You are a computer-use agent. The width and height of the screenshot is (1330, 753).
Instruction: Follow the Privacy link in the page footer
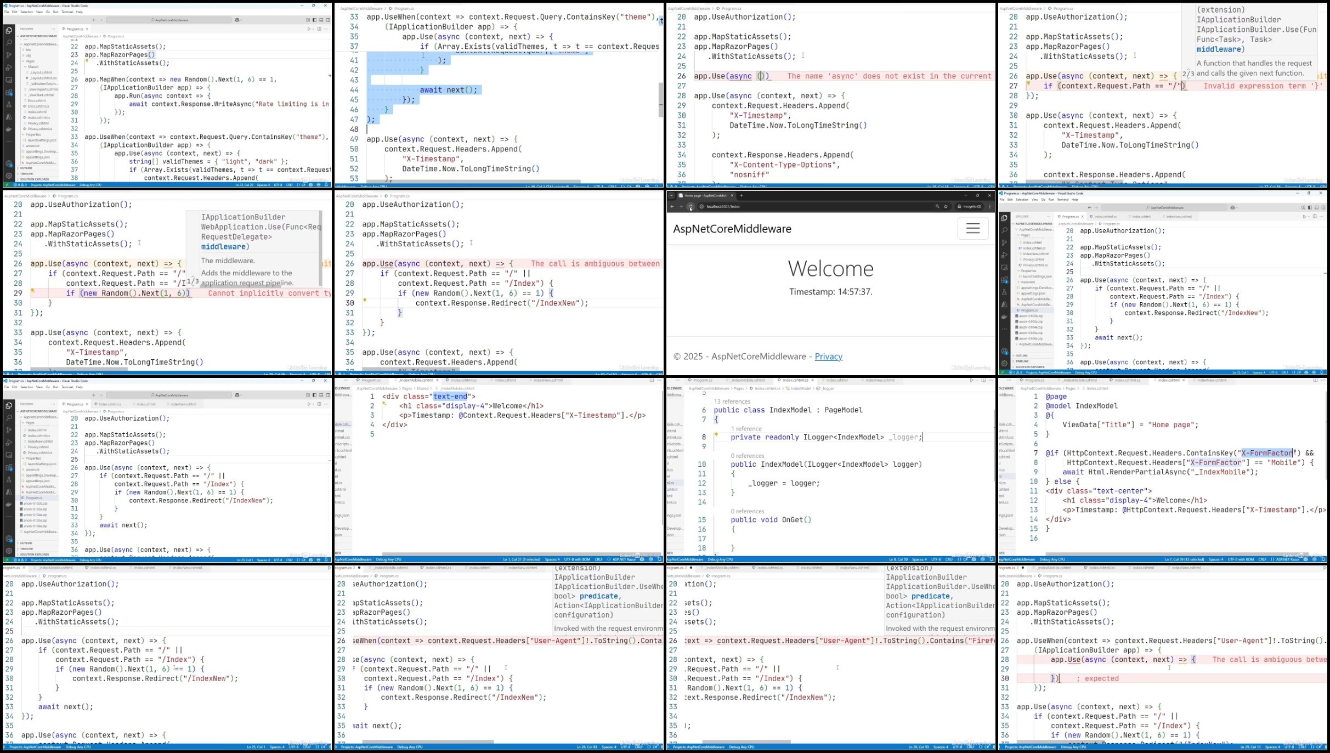click(829, 356)
